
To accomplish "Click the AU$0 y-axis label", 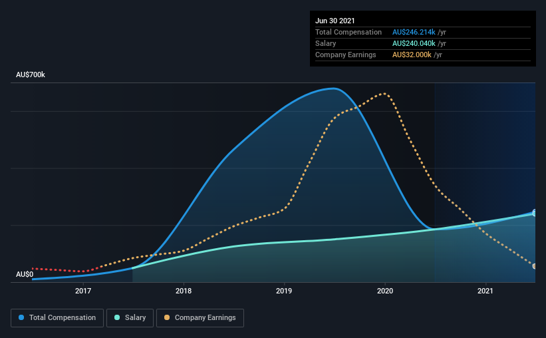I will click(25, 274).
